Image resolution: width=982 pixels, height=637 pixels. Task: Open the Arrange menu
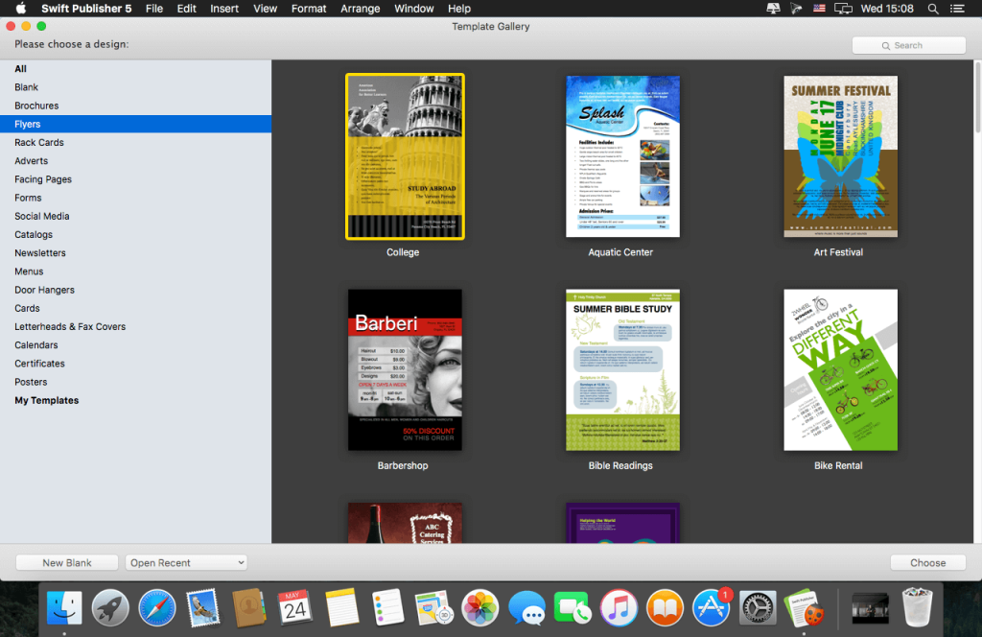(x=360, y=9)
